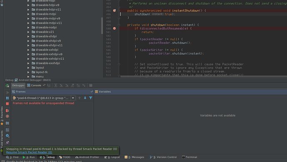Expand the menu folder arrow
This screenshot has width=287, height=162.
coord(28,76)
